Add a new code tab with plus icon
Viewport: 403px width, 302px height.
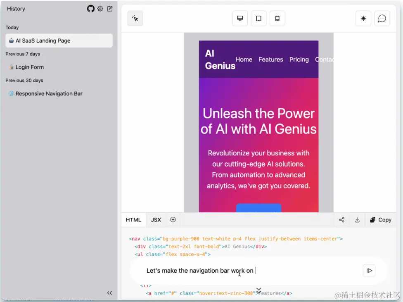point(173,219)
